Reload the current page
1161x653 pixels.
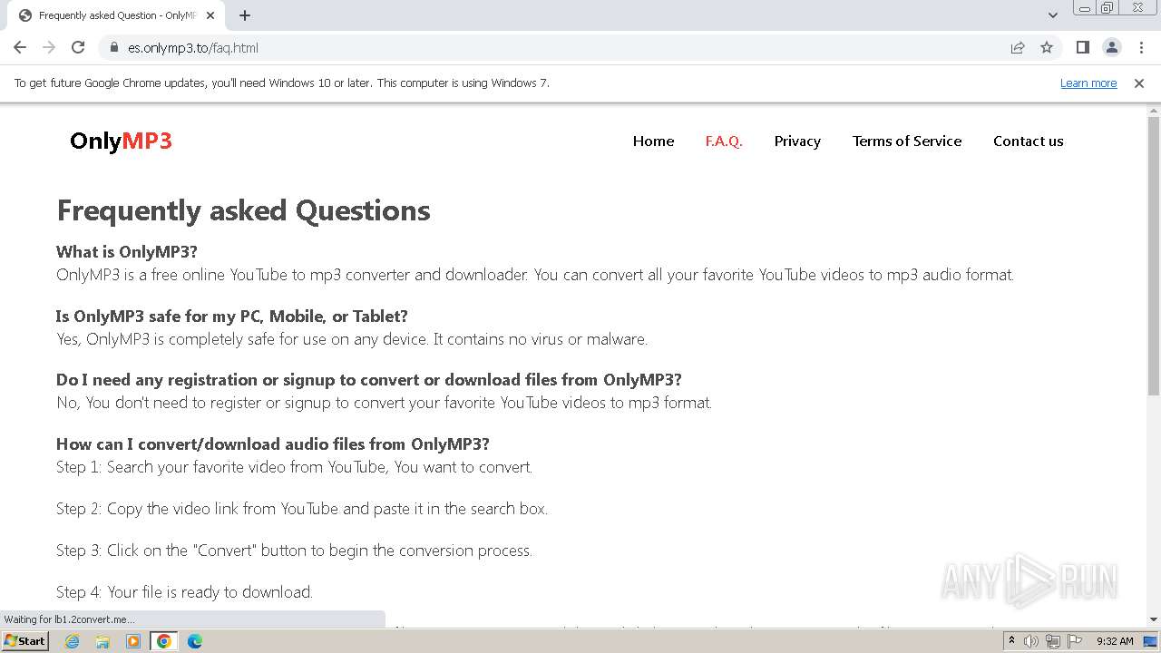pyautogui.click(x=78, y=47)
